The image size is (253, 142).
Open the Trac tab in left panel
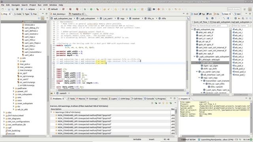tap(34, 14)
